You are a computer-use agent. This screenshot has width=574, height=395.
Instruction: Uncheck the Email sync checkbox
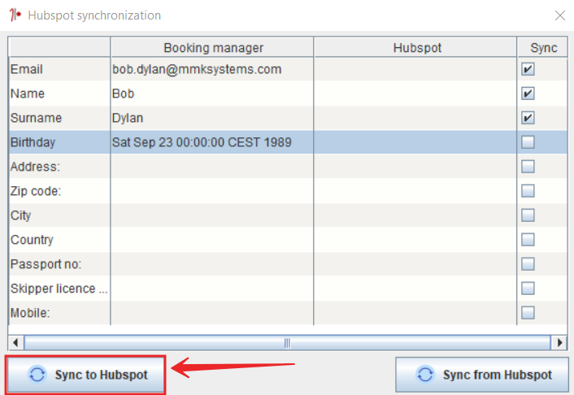(x=528, y=69)
